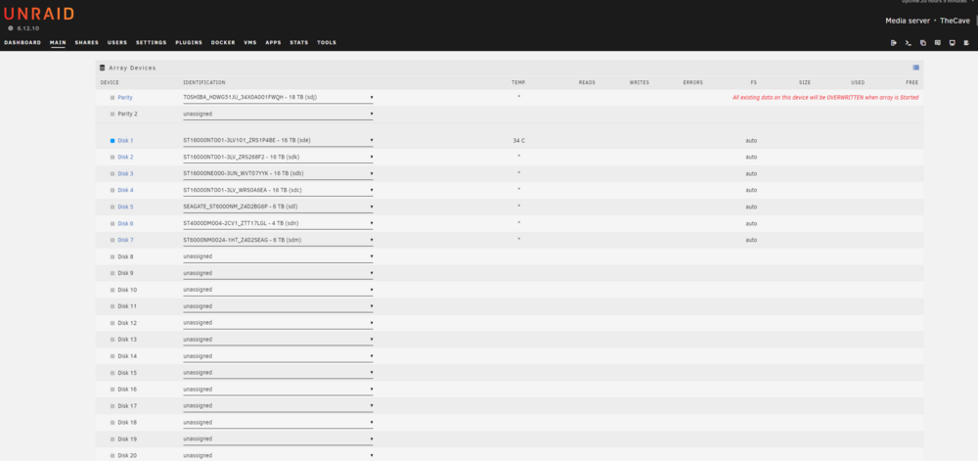
Task: Click the Disk 1 temperature 34 C
Action: [519, 140]
